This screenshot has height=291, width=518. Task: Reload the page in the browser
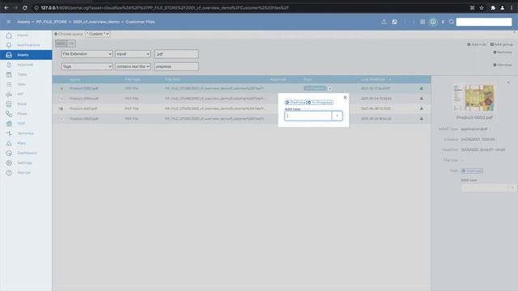click(x=25, y=7)
